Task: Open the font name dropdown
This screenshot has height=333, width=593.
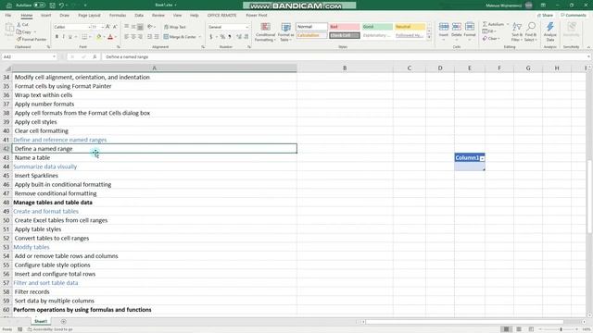Action: (89, 27)
